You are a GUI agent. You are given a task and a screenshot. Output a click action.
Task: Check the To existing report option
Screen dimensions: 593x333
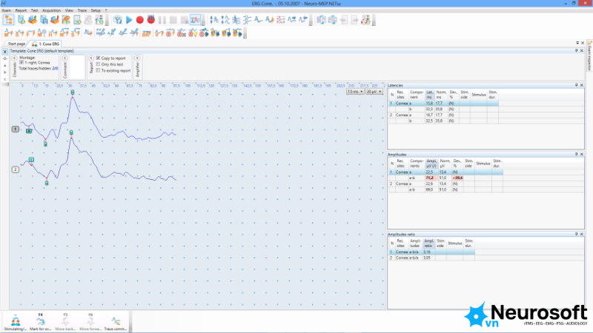99,70
